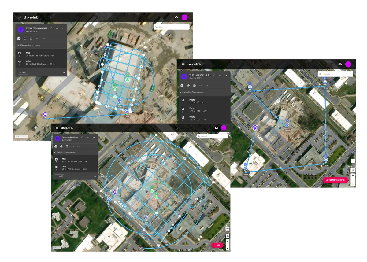Viewport: 367px width, 262px height.
Task: Open three-dot options for 71701_(CRJDA) DALLE plan
Action: coord(57,28)
